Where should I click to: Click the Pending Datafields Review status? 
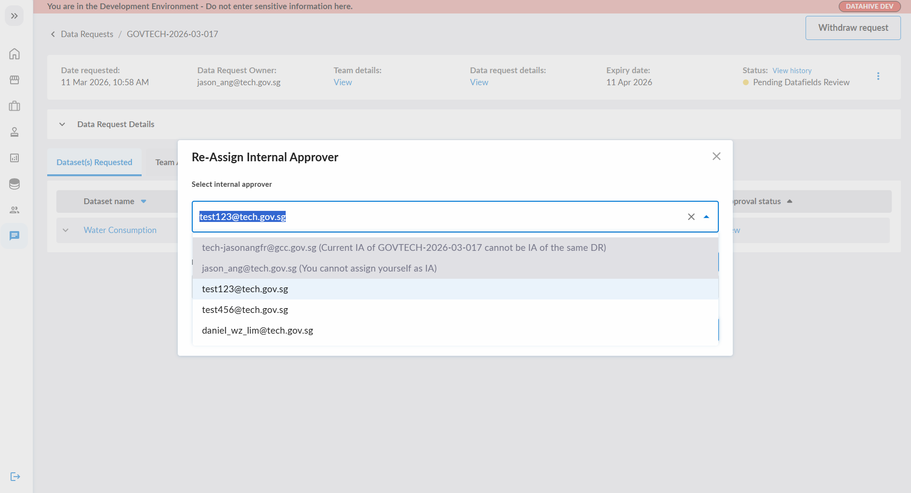pyautogui.click(x=801, y=82)
